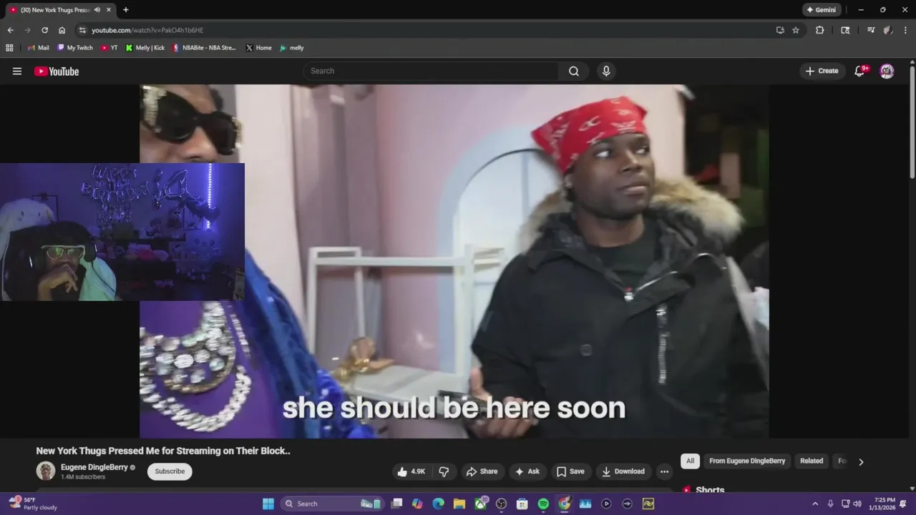The image size is (916, 515).
Task: Open the Mail bookmark
Action: (x=38, y=48)
